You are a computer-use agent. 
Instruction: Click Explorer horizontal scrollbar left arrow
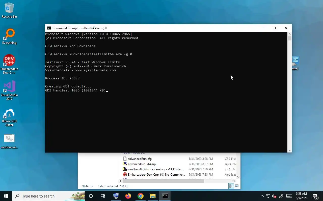(x=120, y=181)
